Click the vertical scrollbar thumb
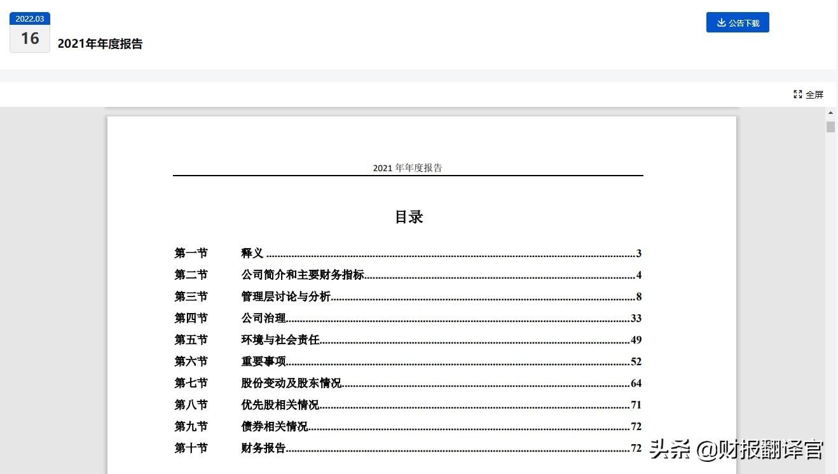The image size is (838, 474). click(830, 127)
